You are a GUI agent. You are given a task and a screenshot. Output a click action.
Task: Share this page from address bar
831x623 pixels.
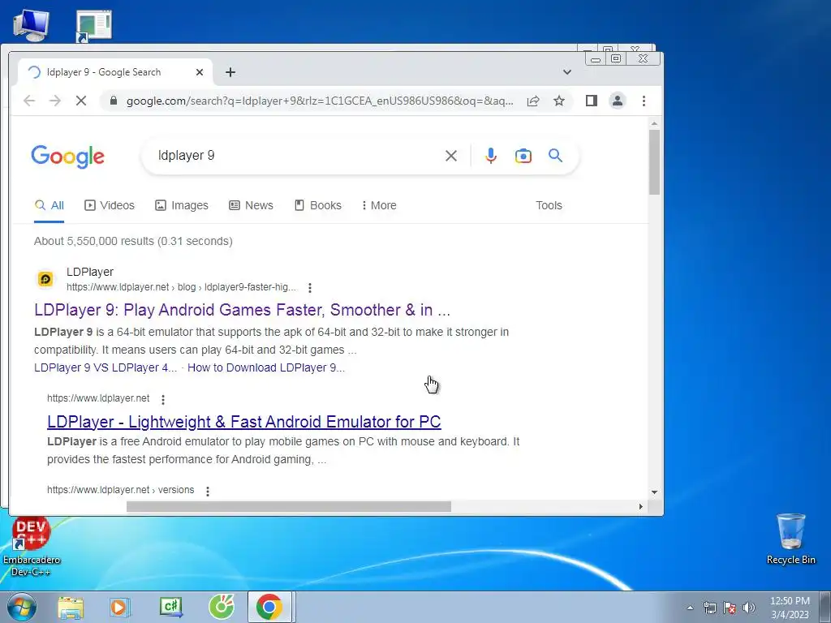(x=533, y=101)
